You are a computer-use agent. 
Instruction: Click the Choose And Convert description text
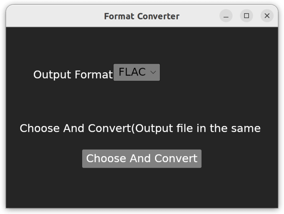140,128
